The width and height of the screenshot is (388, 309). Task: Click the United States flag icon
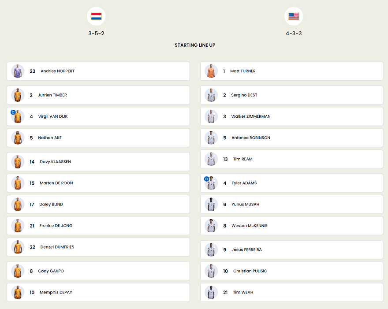click(x=294, y=16)
